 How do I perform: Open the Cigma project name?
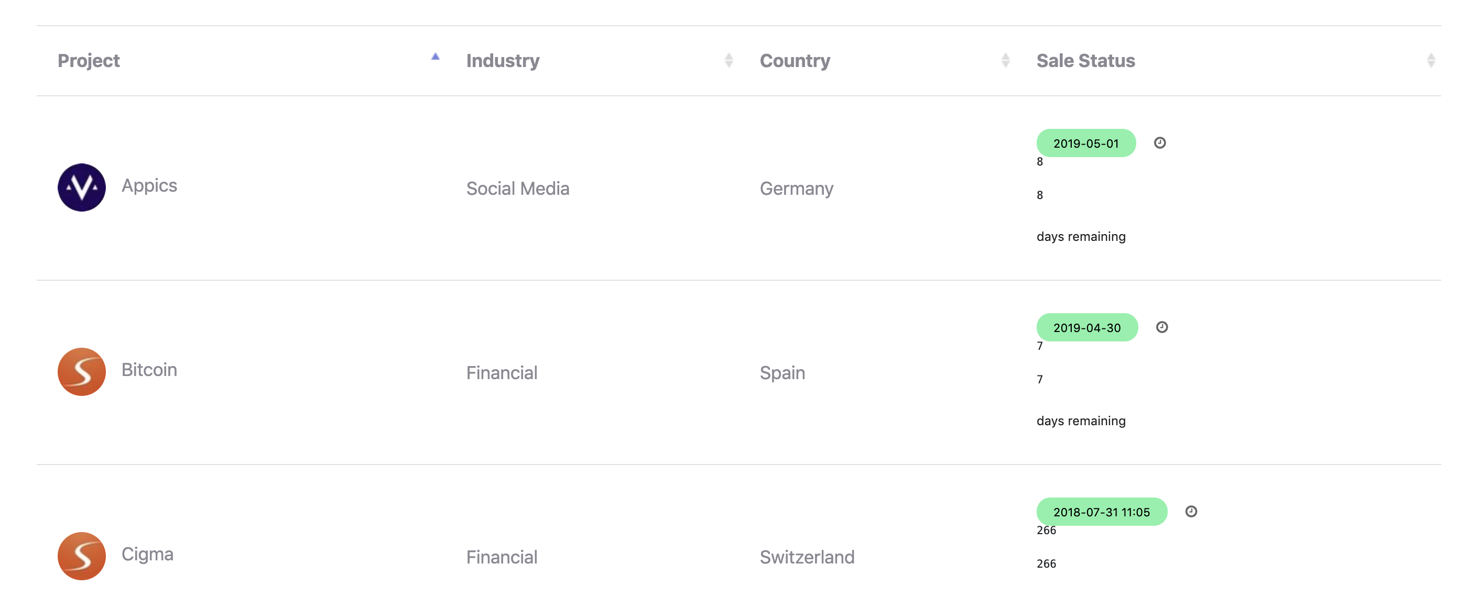(x=148, y=554)
